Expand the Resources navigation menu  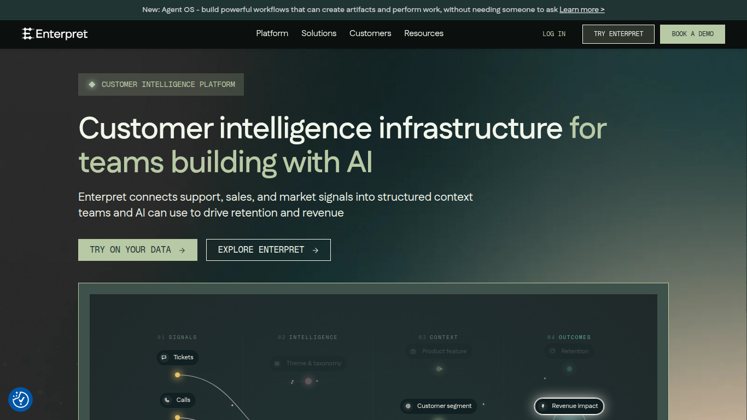pos(424,33)
